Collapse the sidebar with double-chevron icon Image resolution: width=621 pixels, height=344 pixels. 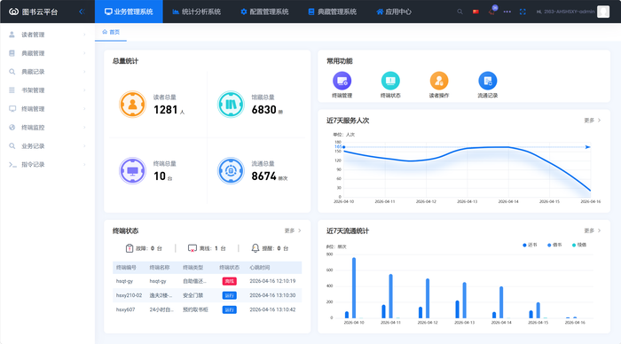[82, 12]
